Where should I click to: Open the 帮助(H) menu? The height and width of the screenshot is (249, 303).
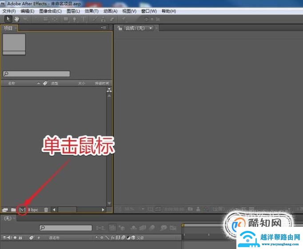click(x=169, y=11)
